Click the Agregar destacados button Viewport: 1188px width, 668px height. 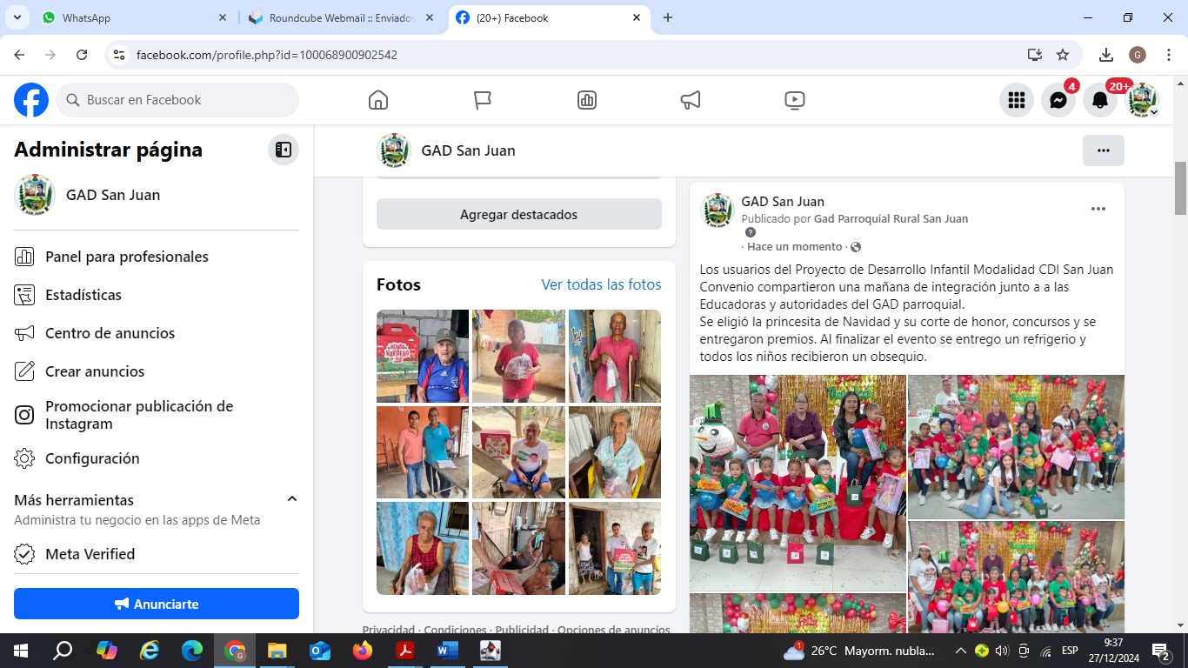click(518, 214)
